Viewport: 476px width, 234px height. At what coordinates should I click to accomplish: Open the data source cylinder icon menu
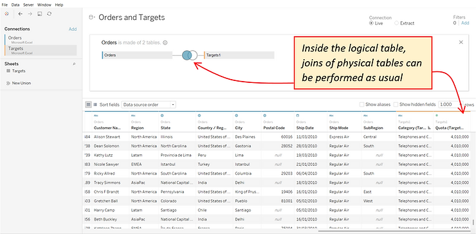point(92,17)
